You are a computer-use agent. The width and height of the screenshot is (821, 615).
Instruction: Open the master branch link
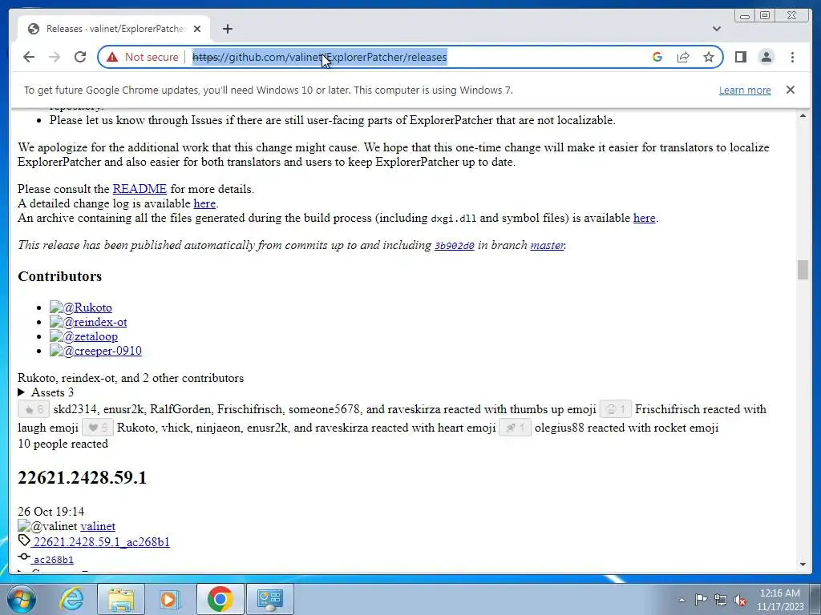(x=547, y=245)
